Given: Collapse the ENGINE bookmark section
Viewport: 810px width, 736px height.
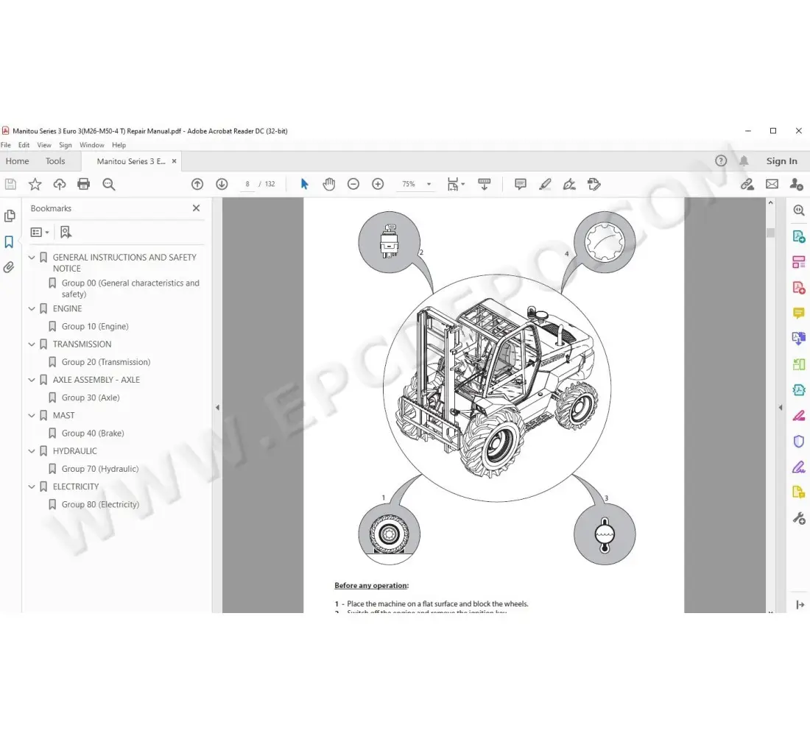Looking at the screenshot, I should (31, 308).
